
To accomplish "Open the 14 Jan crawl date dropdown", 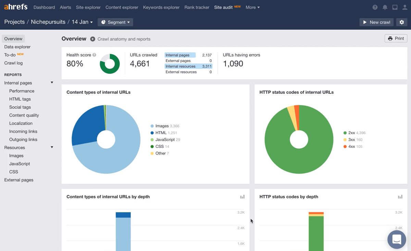I will click(x=82, y=22).
